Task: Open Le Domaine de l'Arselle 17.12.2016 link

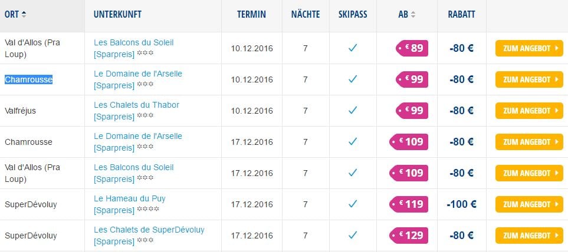Action: coord(138,142)
